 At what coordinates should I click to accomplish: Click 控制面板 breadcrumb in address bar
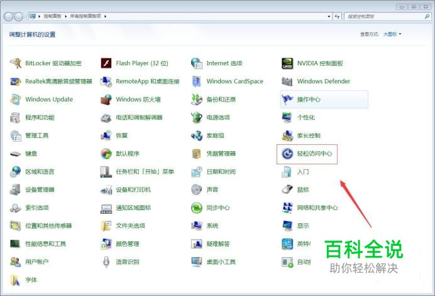(52, 16)
